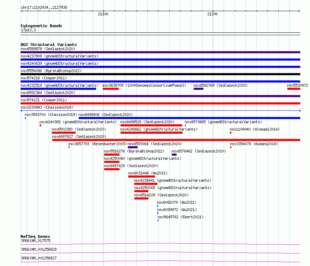Open the nsv4240639 (gnomADStructuralVariants) label

pos(60,63)
